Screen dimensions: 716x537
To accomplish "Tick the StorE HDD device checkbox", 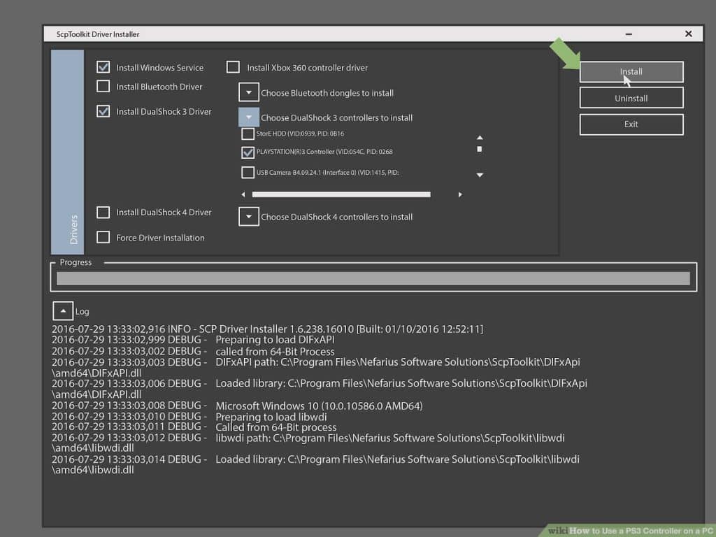I will 248,134.
